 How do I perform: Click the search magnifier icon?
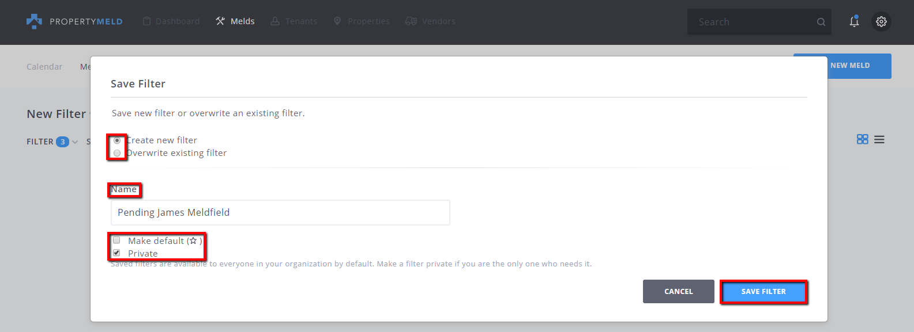tap(821, 22)
